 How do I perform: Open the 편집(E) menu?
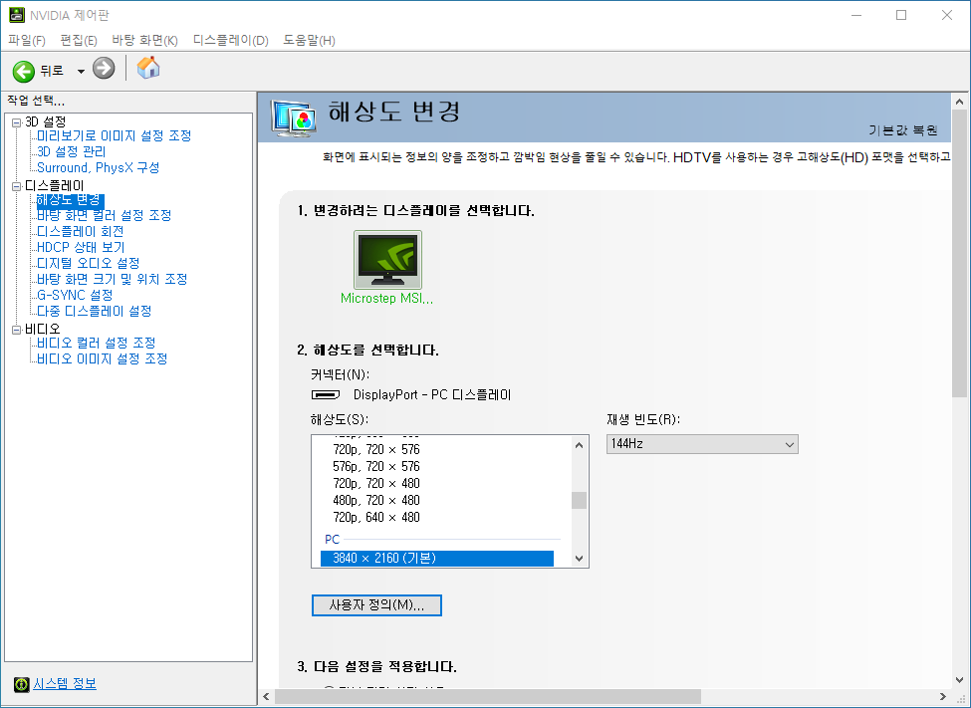click(78, 40)
